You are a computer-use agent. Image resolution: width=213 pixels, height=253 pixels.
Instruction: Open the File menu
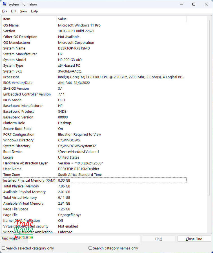5,11
